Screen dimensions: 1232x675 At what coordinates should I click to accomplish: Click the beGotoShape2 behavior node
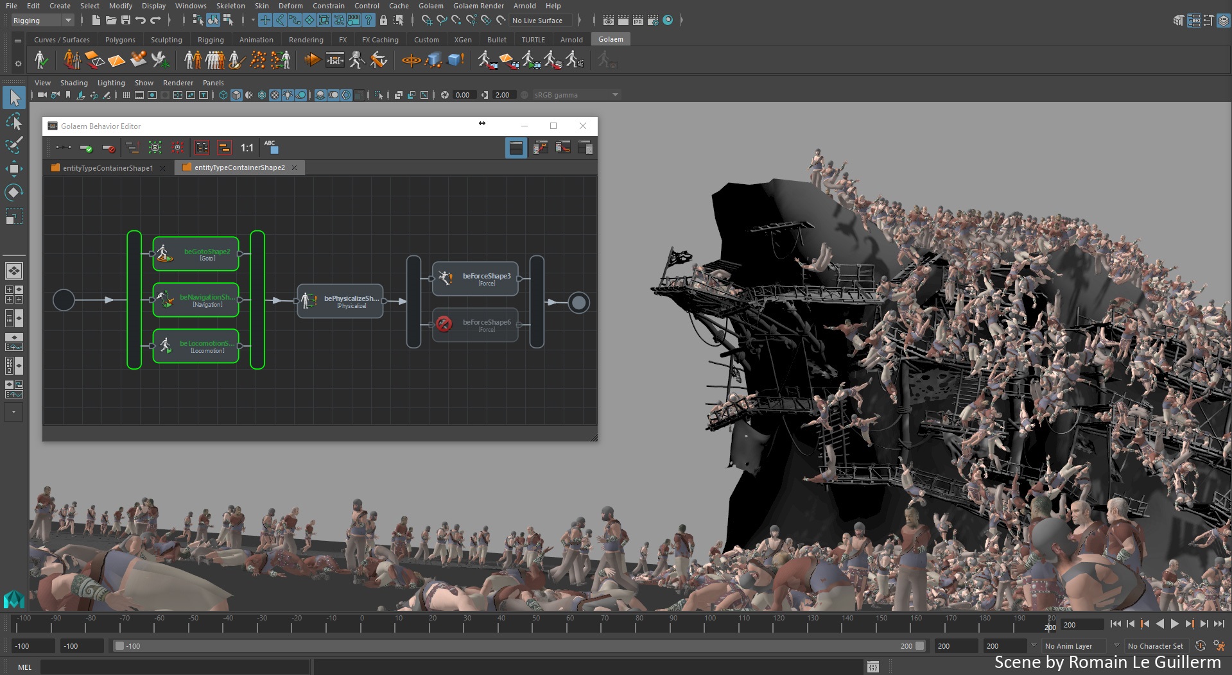[196, 254]
